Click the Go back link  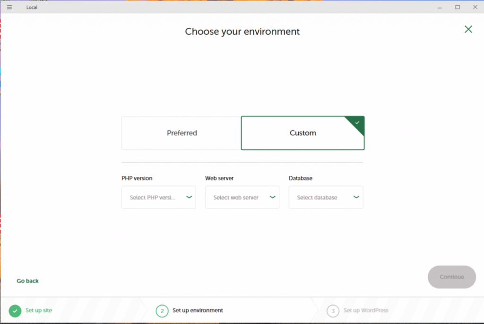27,281
